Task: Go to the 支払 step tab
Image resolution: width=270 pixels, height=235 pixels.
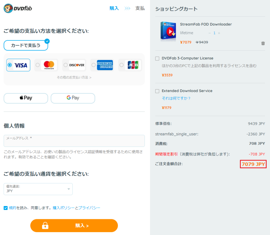Action: tap(140, 8)
